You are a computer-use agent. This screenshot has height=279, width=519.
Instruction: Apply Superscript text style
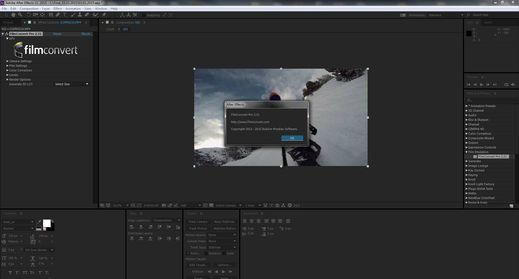click(x=40, y=273)
